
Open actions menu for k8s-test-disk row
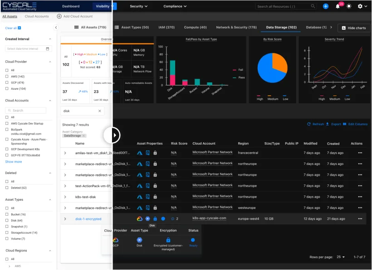360,197
